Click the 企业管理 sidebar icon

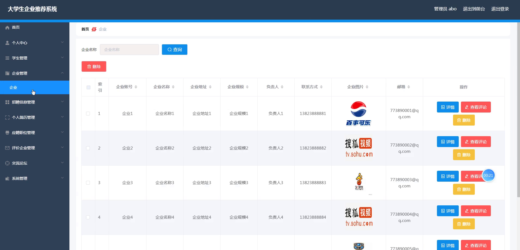7,73
